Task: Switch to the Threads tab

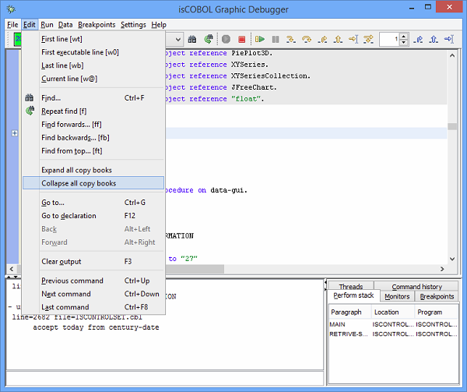Action: coord(350,287)
